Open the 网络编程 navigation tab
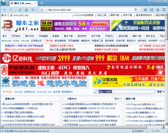This screenshot has width=168, height=133. 43,36
